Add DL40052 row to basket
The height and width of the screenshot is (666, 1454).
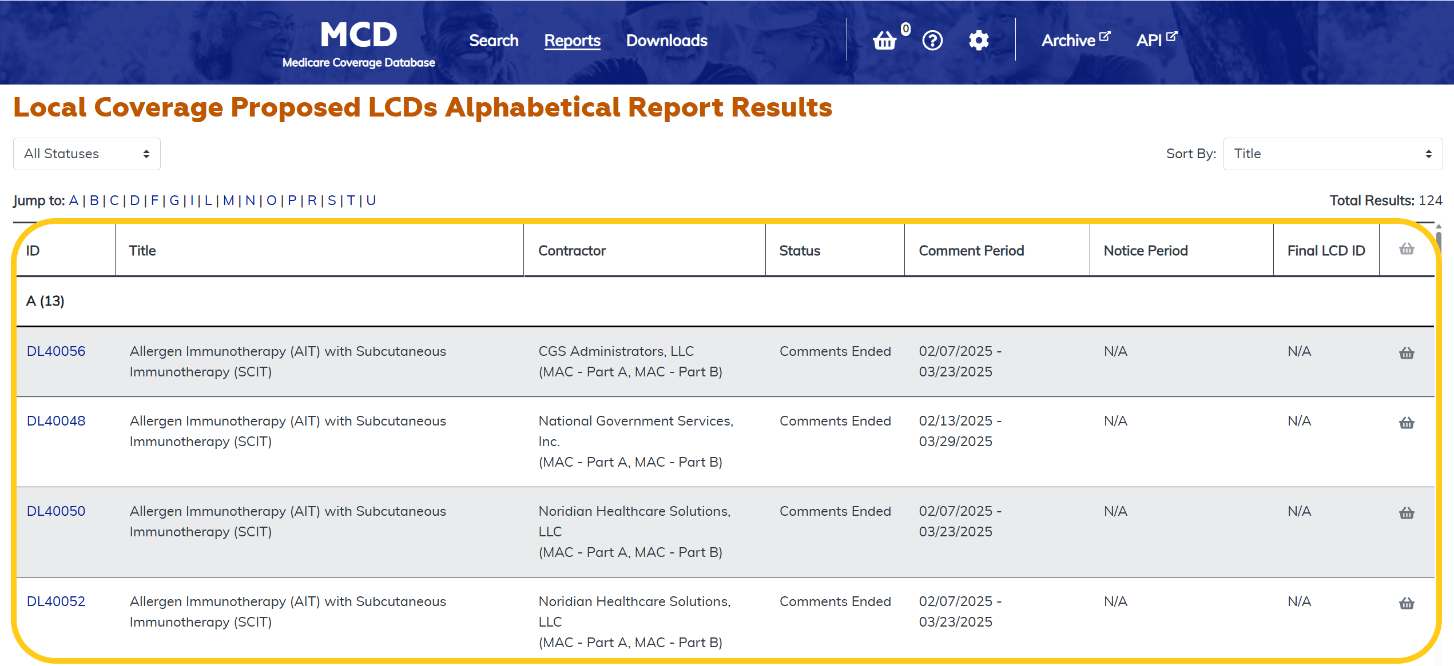click(x=1407, y=603)
